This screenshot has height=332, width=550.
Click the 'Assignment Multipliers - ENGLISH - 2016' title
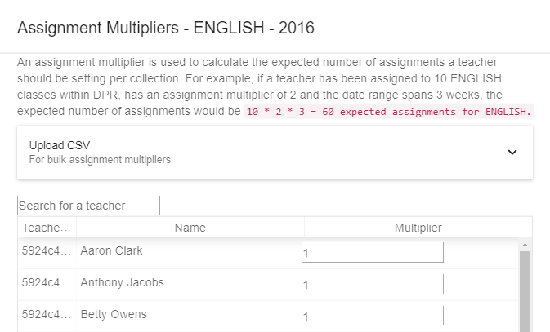pyautogui.click(x=166, y=28)
